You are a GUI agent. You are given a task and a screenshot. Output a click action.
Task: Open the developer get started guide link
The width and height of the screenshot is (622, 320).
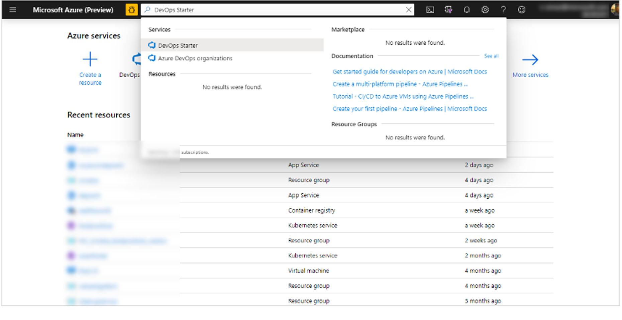tap(410, 71)
